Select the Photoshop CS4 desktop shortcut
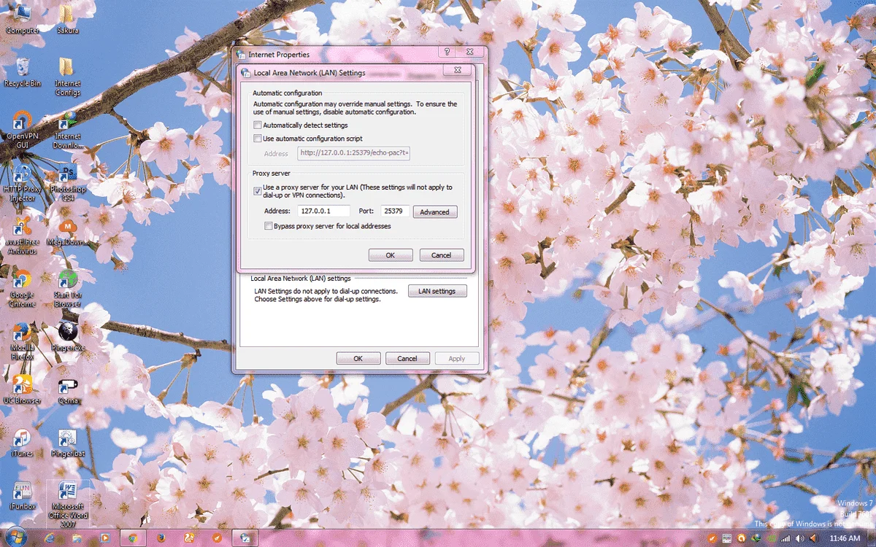Screen dimensions: 876x547 [x=67, y=182]
